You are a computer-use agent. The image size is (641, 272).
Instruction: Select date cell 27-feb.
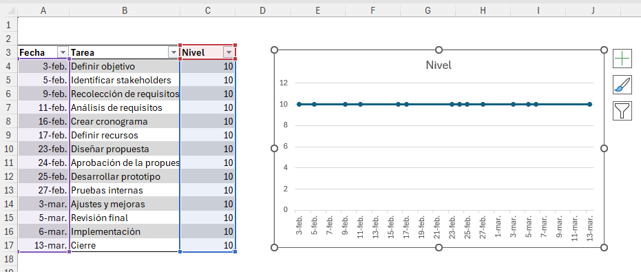click(43, 190)
